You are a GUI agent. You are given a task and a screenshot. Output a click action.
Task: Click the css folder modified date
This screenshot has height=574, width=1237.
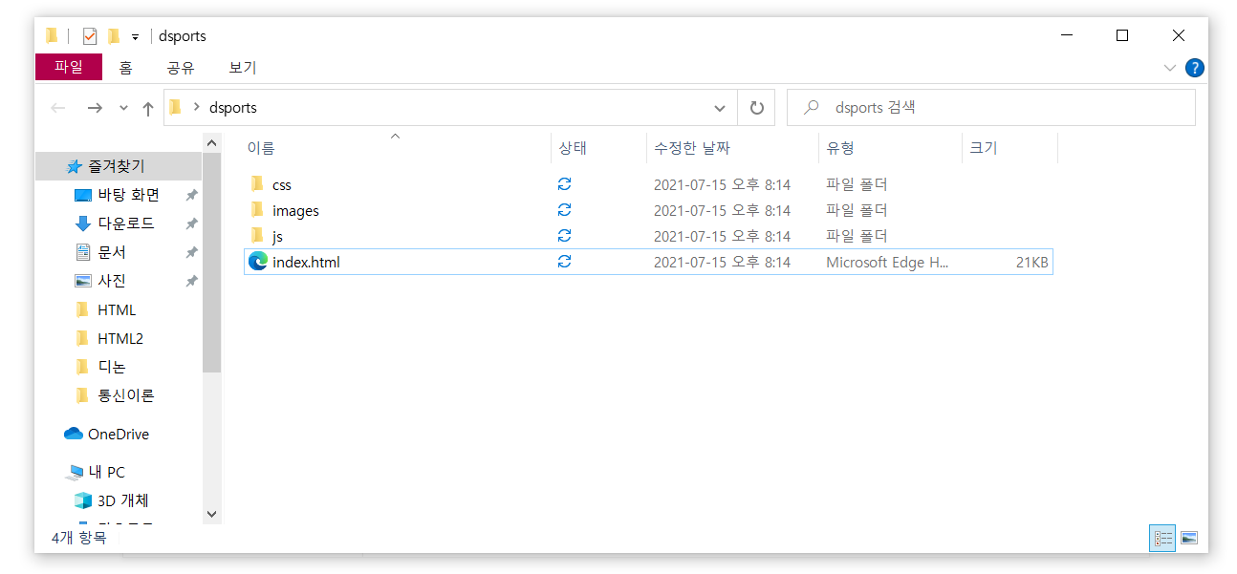click(722, 184)
